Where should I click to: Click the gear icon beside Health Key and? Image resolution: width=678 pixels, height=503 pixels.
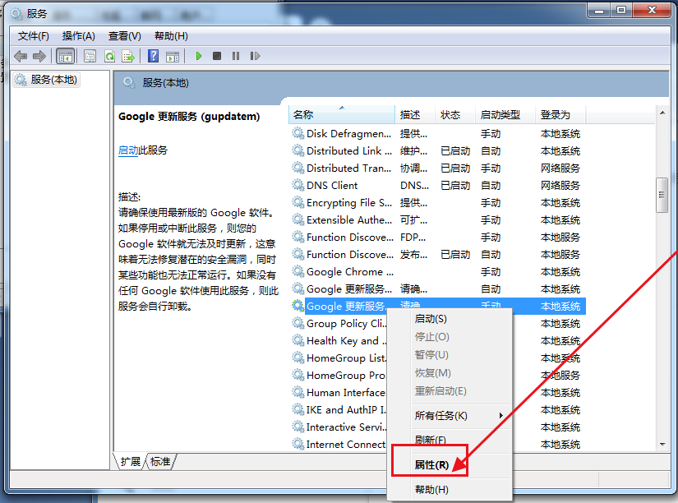click(297, 340)
